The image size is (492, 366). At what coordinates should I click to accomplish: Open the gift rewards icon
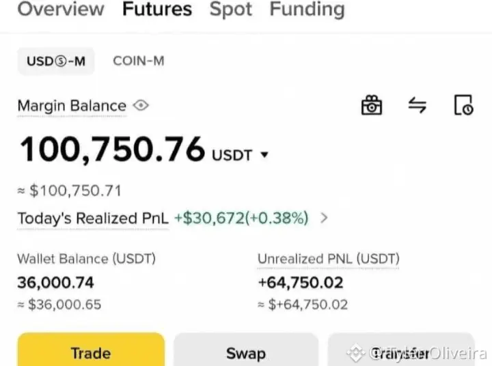[x=372, y=106]
